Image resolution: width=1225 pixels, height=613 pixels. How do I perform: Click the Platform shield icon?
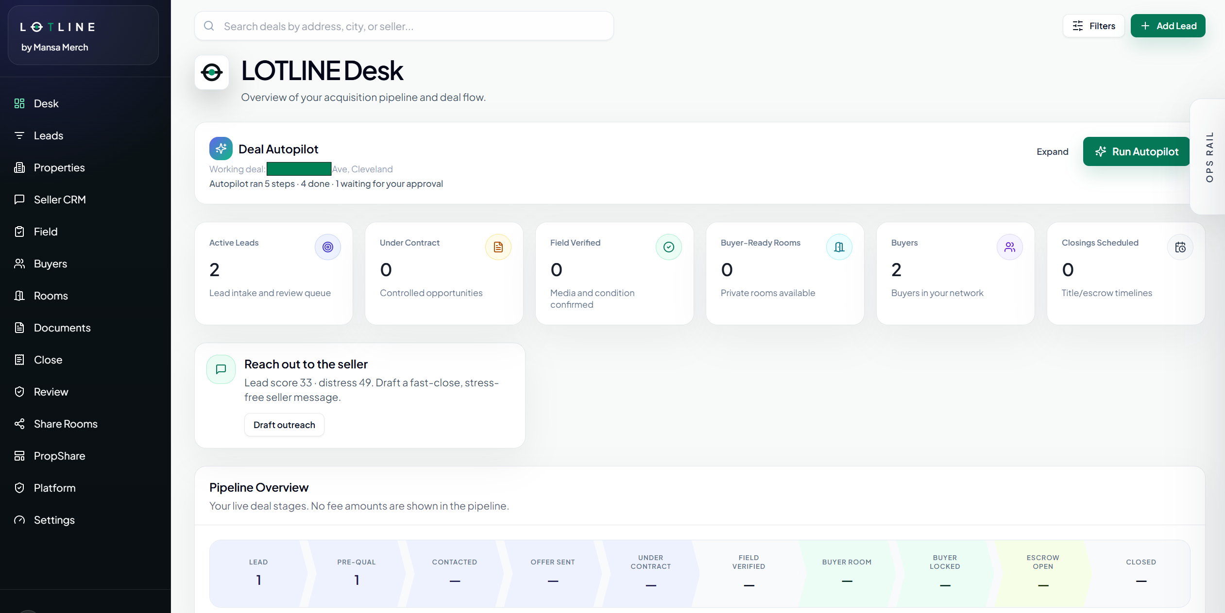pyautogui.click(x=19, y=488)
